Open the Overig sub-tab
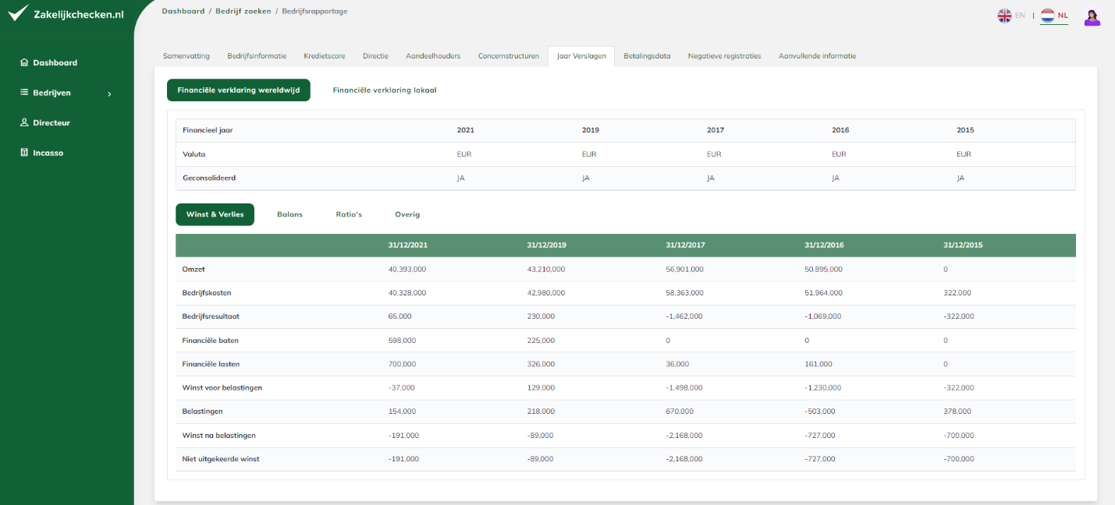This screenshot has height=505, width=1115. pos(407,214)
